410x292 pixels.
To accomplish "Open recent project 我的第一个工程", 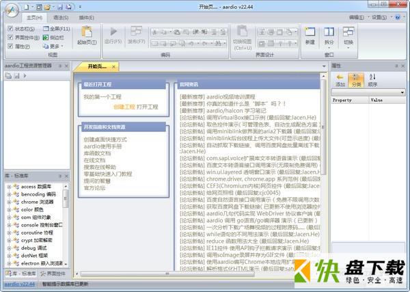I will click(x=102, y=97).
